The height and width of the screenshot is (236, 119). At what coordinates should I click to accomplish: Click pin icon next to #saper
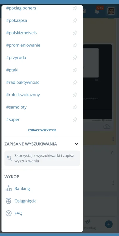click(75, 120)
